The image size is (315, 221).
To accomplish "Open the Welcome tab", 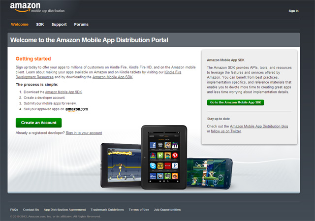I will [x=20, y=24].
